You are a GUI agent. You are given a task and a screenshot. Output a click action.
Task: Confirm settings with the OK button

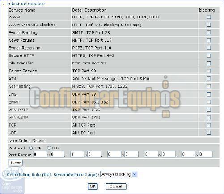tap(93, 186)
